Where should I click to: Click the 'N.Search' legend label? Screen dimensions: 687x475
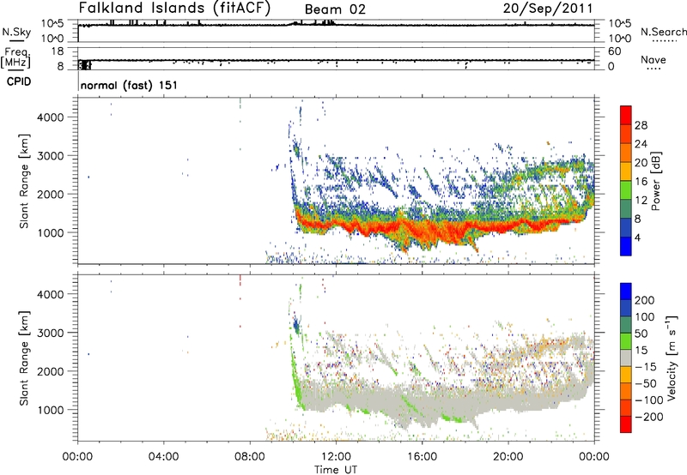click(x=663, y=32)
